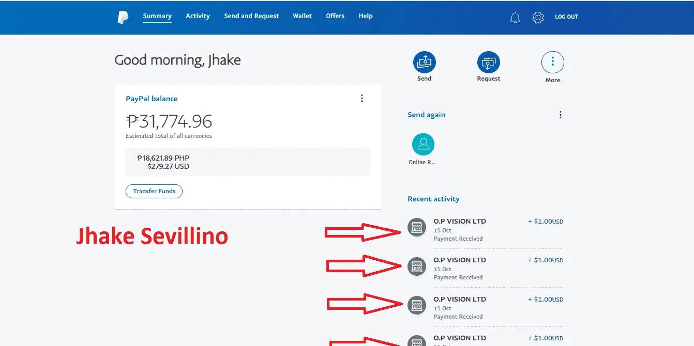This screenshot has height=346, width=694.
Task: Click the Send money icon
Action: click(x=424, y=62)
